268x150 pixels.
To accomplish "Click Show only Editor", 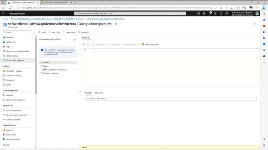I will tap(150, 45).
